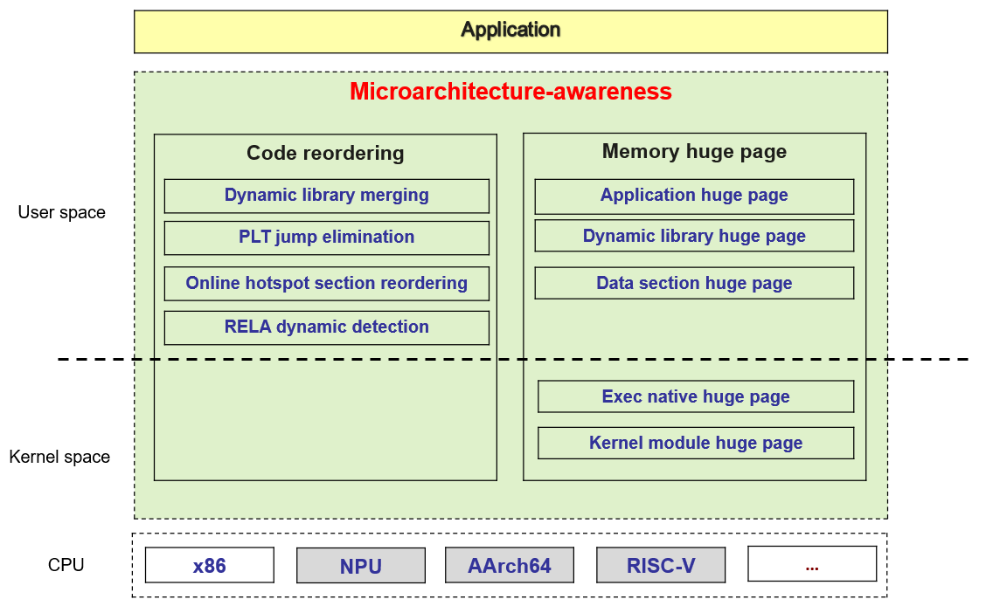This screenshot has height=613, width=993.
Task: Click the Code reordering heading
Action: pos(325,154)
